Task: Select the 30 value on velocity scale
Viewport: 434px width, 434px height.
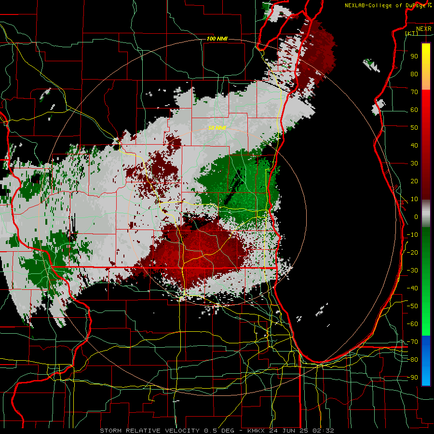Action: coord(414,163)
